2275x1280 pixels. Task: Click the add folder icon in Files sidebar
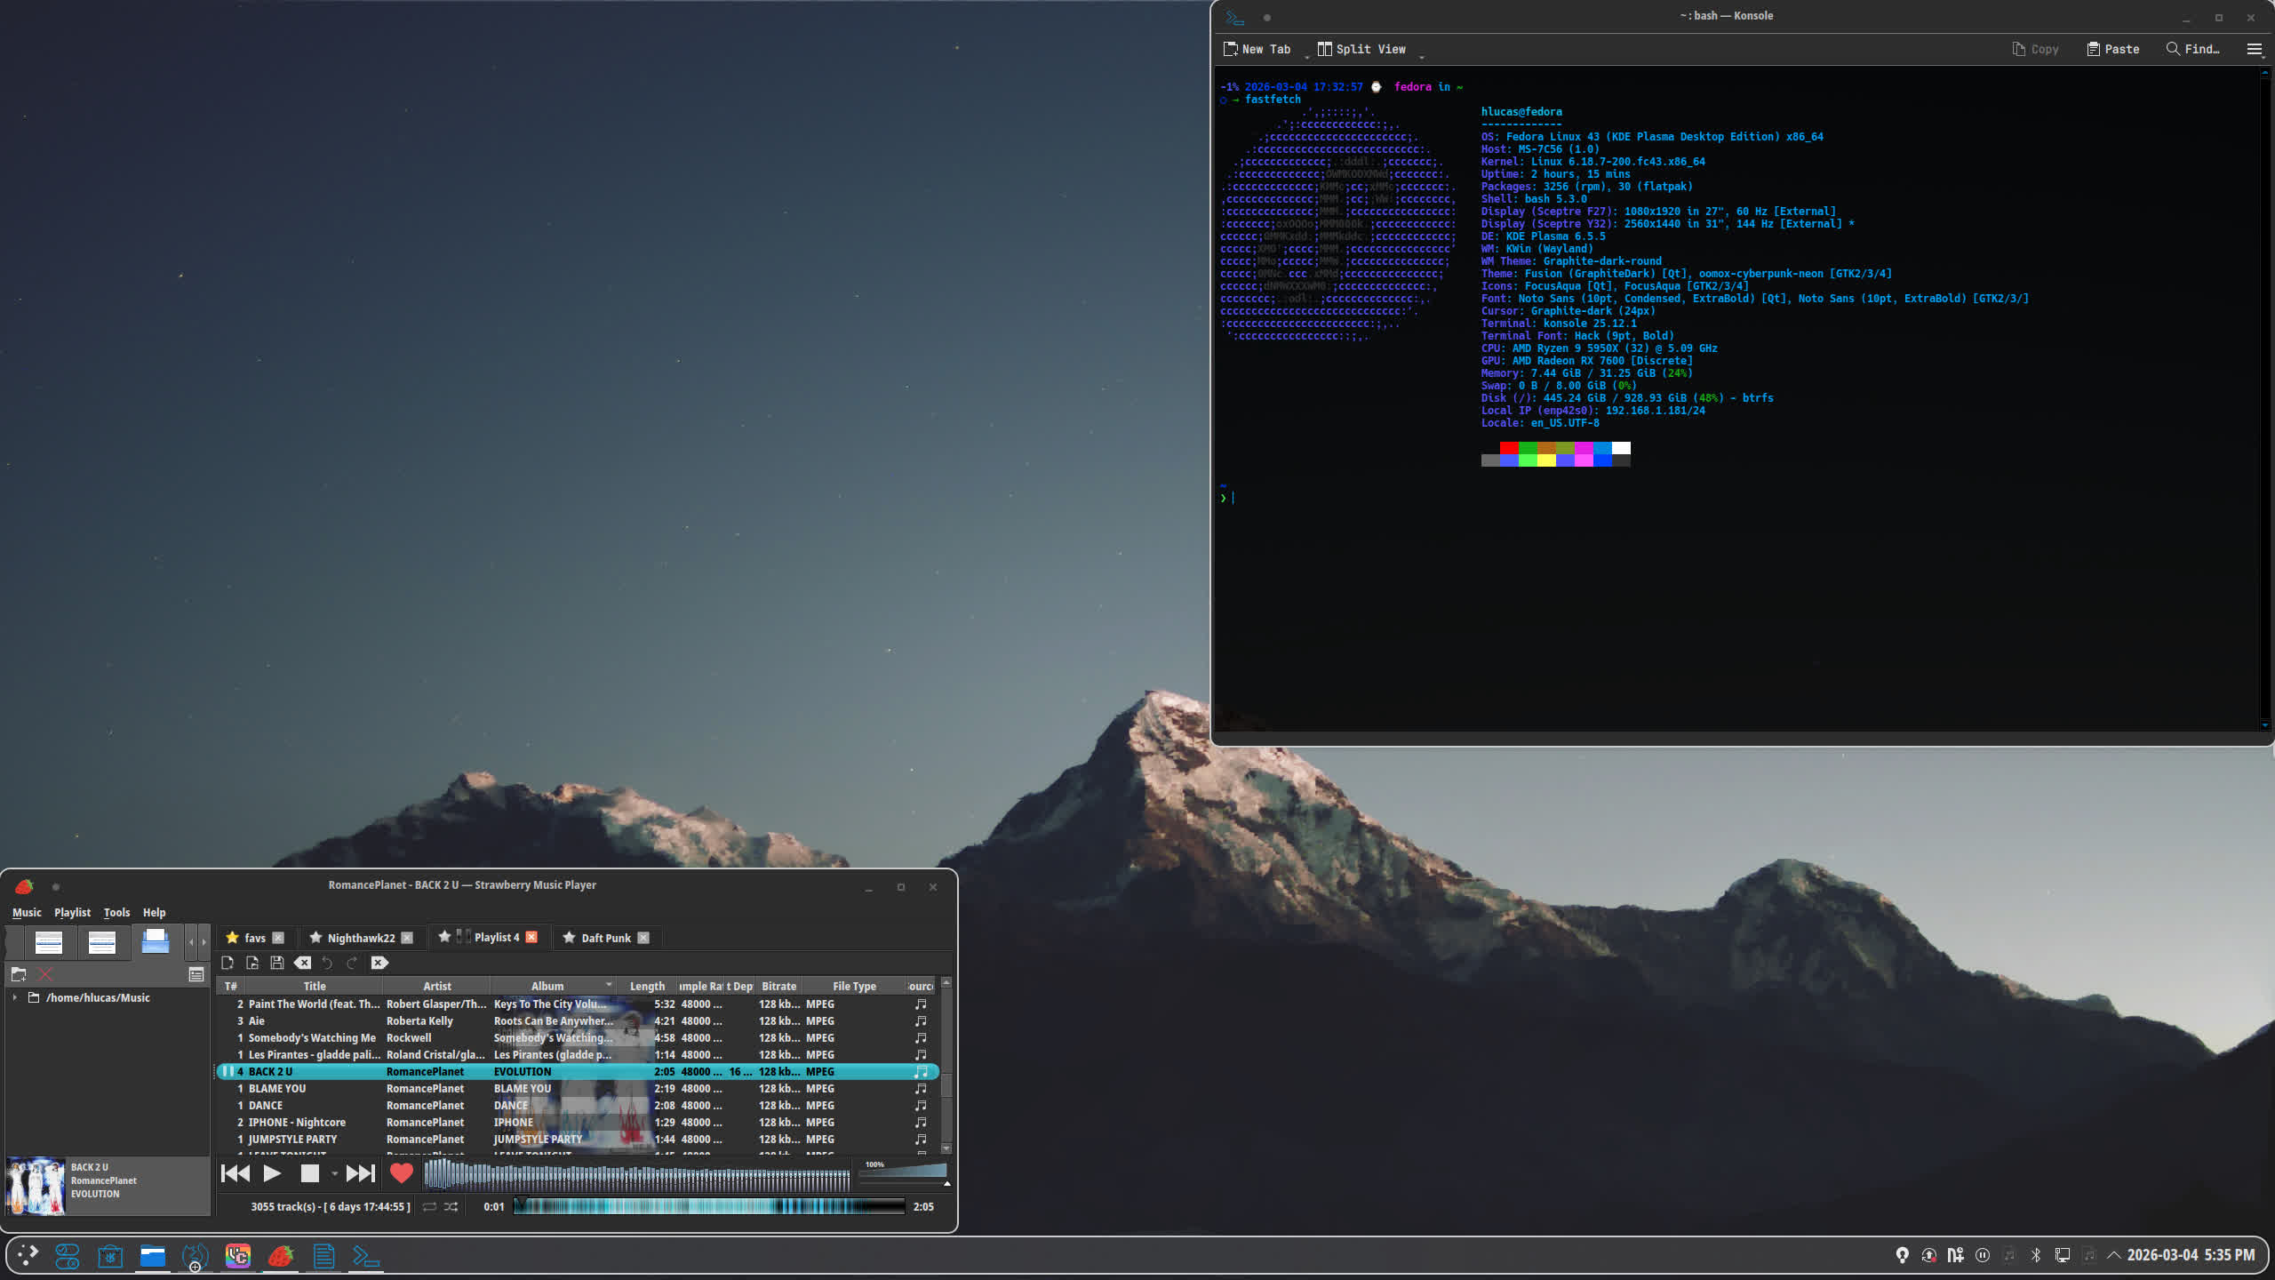pos(19,974)
